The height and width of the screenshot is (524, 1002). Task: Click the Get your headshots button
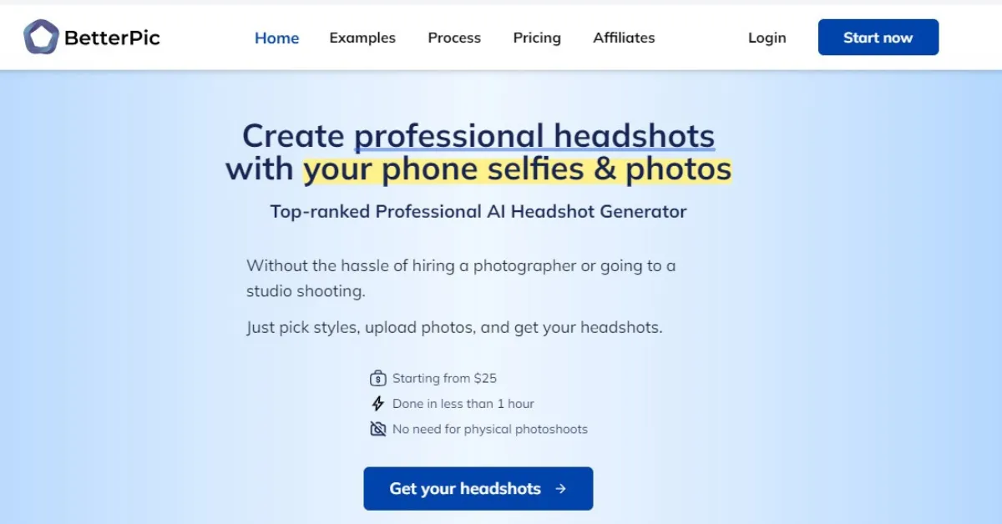[478, 488]
